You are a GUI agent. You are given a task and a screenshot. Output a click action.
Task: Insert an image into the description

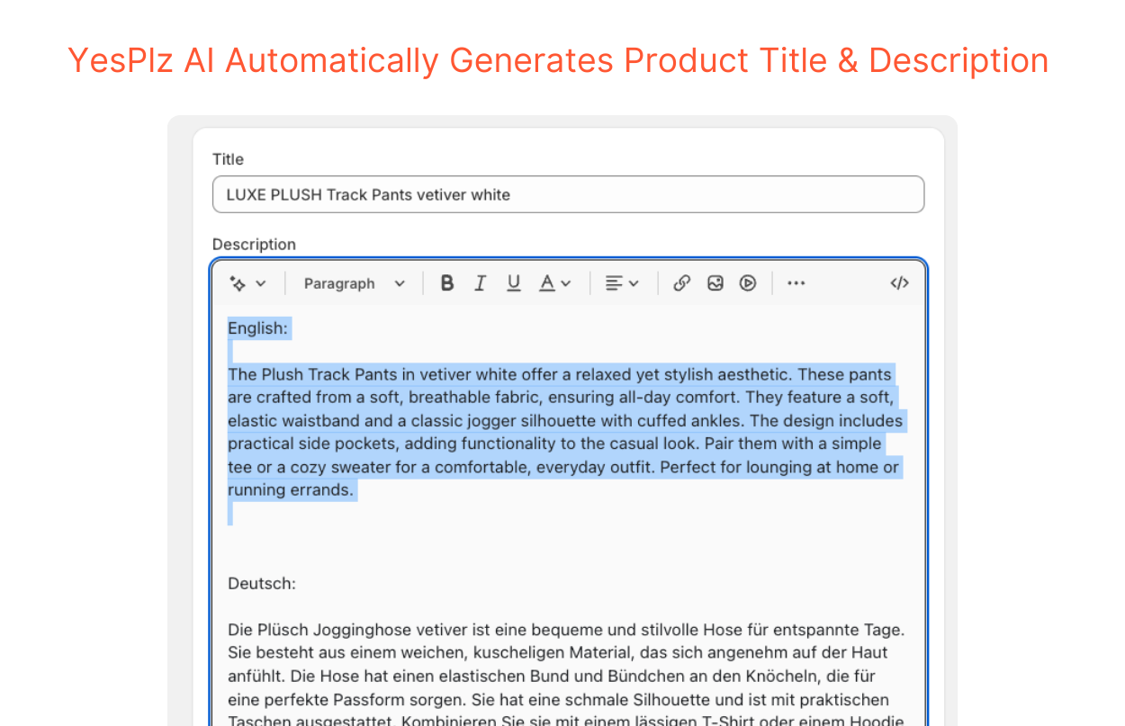click(715, 282)
